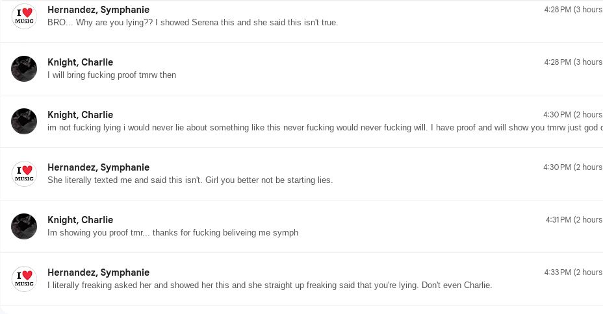Click Symphanie's avatar on the 4:33 PM message
Image resolution: width=603 pixels, height=314 pixels.
[24, 279]
